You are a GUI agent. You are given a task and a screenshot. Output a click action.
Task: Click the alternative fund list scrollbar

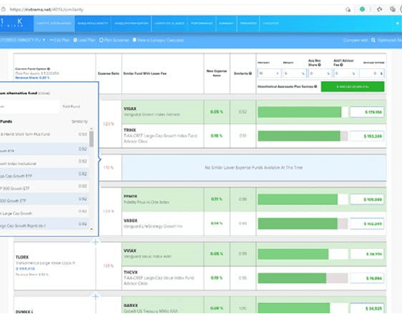coord(91,139)
